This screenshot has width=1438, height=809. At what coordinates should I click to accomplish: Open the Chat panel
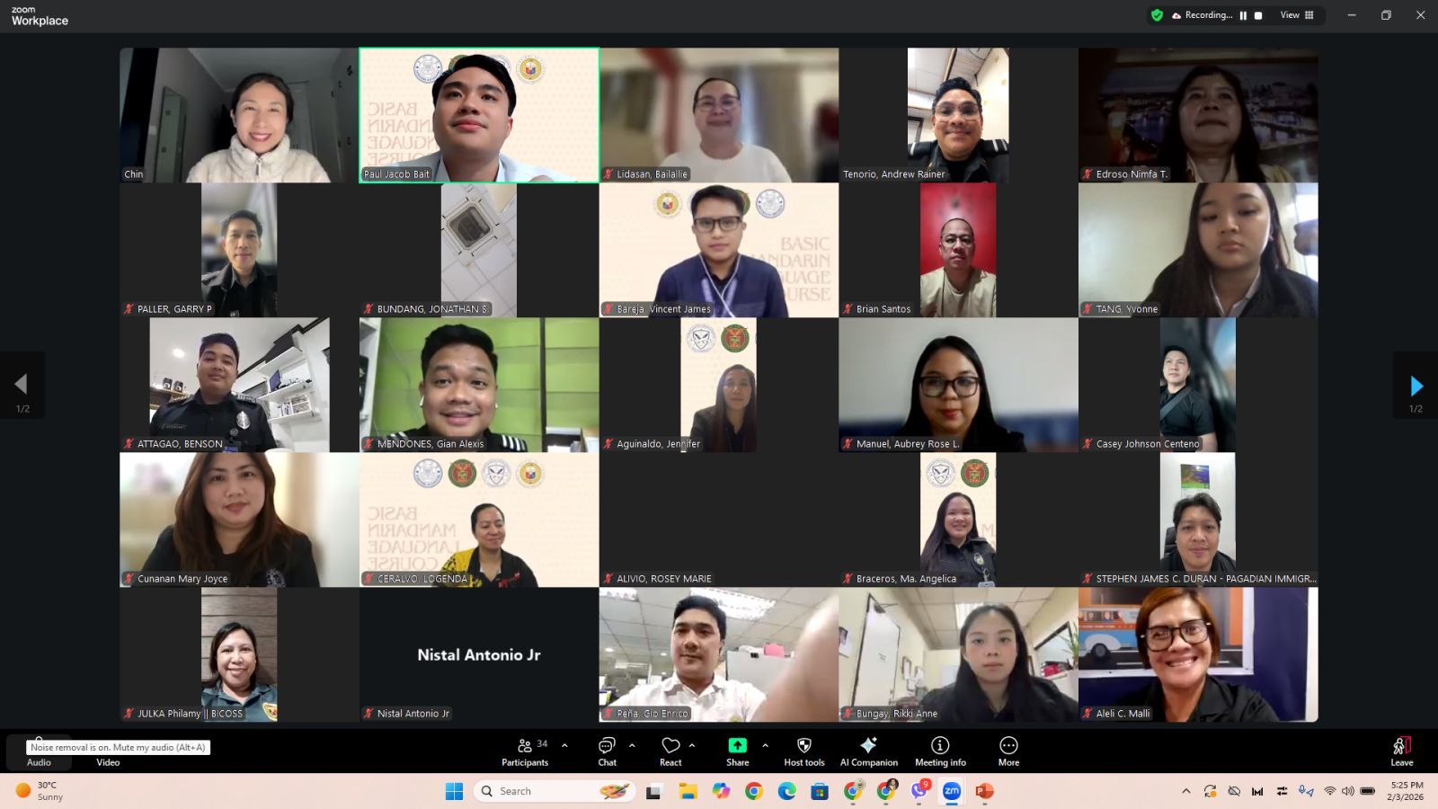pyautogui.click(x=608, y=751)
